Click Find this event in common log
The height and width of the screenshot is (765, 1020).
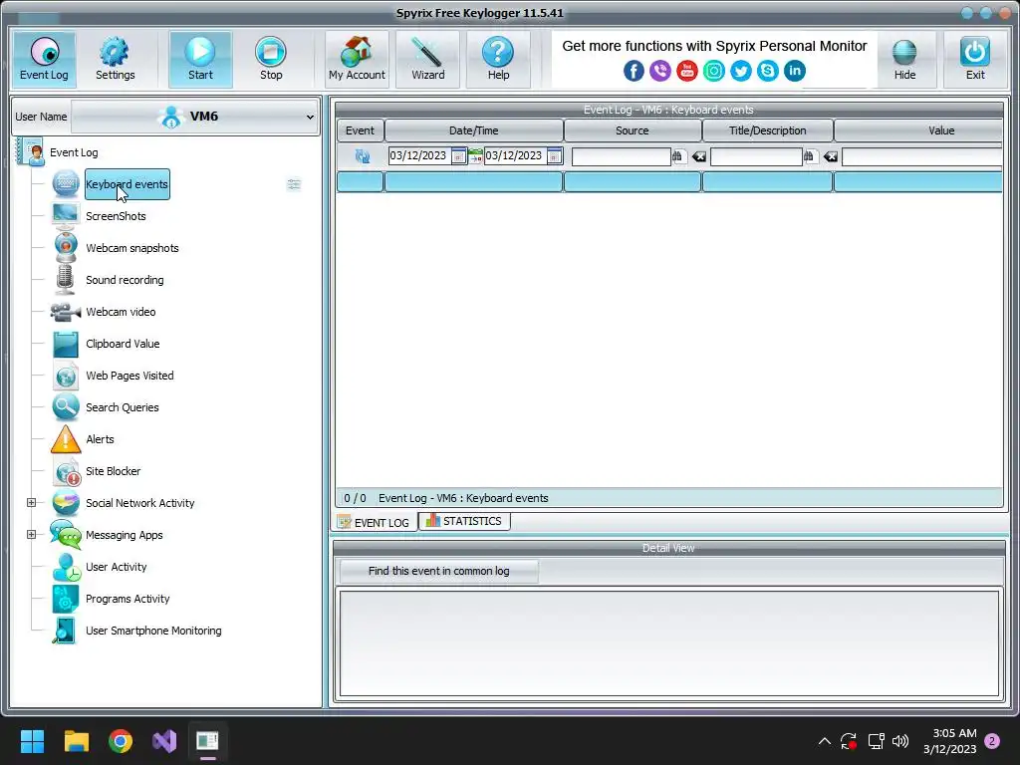click(438, 571)
